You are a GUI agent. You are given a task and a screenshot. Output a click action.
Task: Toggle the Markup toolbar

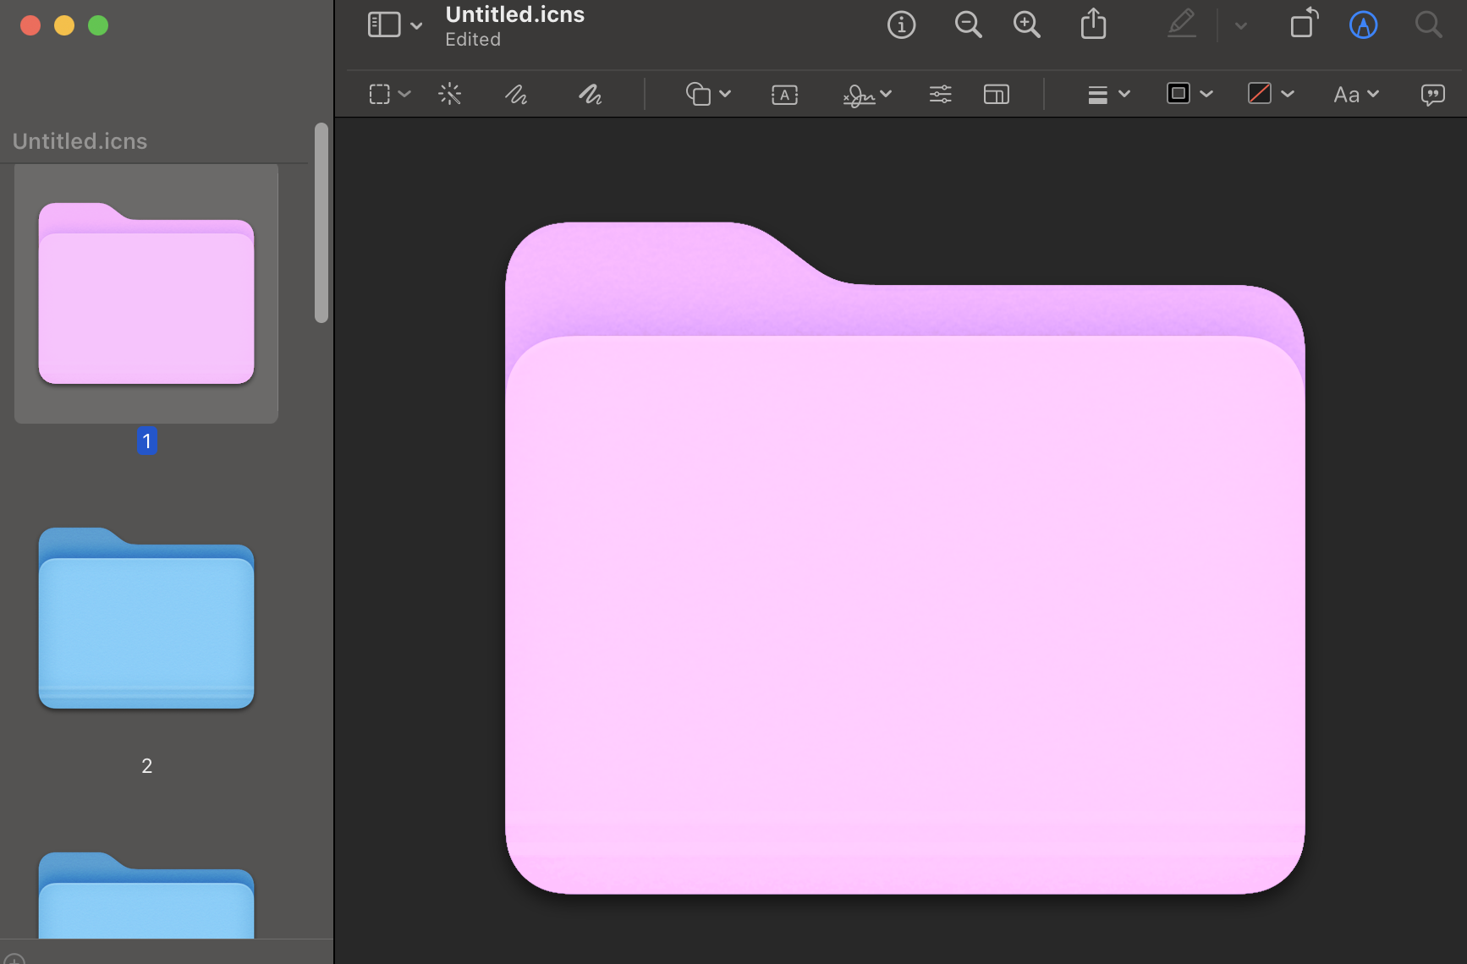point(1363,25)
